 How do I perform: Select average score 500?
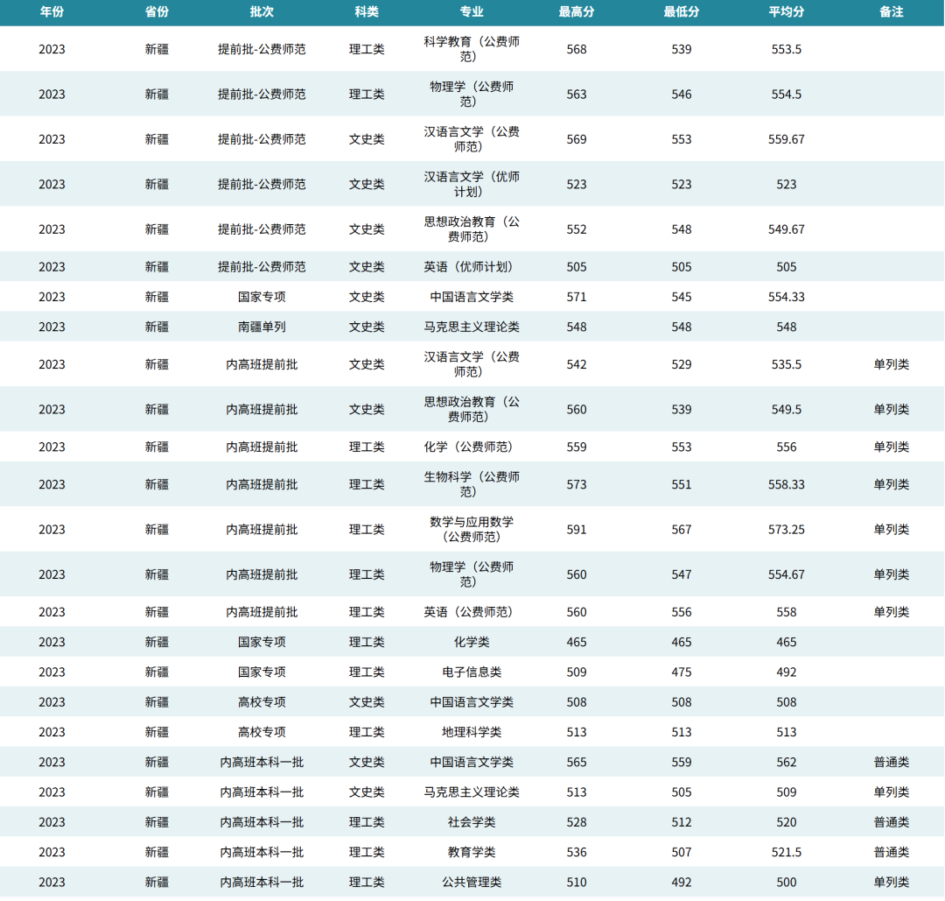tap(786, 883)
